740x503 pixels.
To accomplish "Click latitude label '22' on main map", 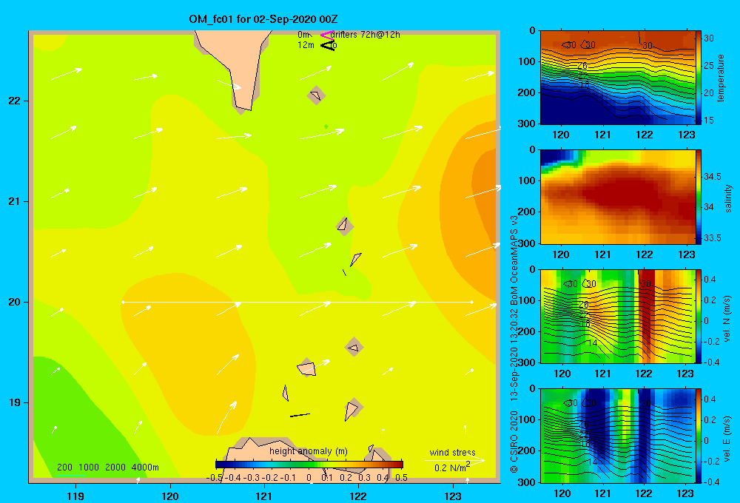I will 14,101.
